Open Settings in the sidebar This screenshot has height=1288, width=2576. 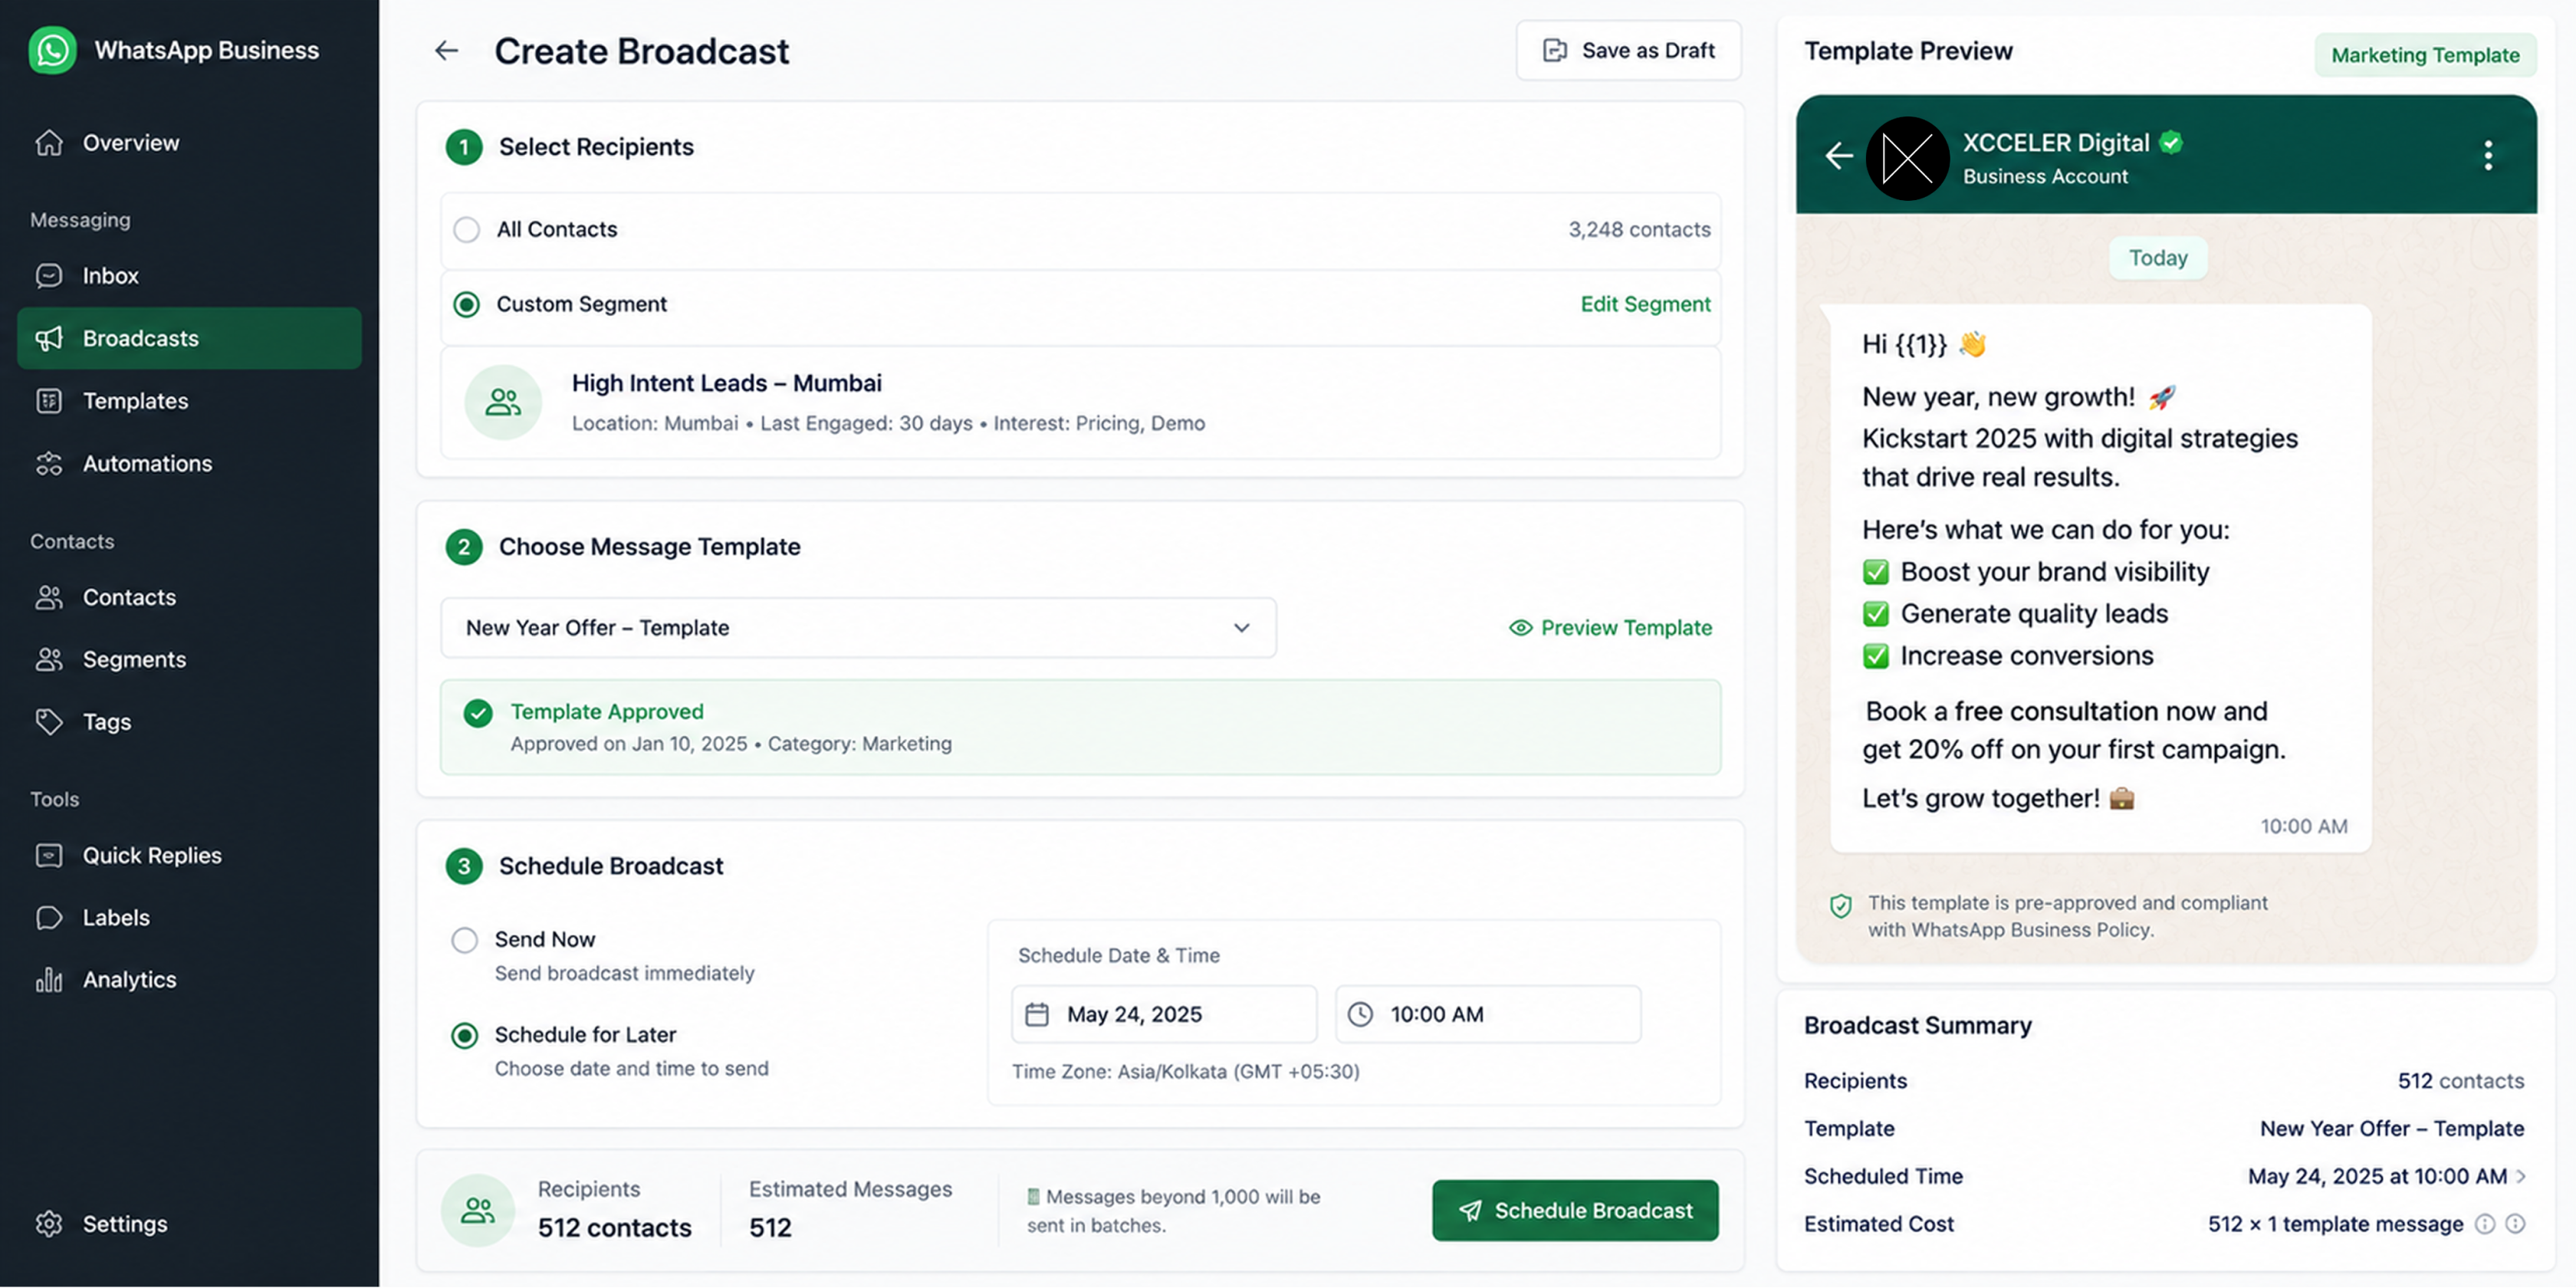pos(189,1224)
